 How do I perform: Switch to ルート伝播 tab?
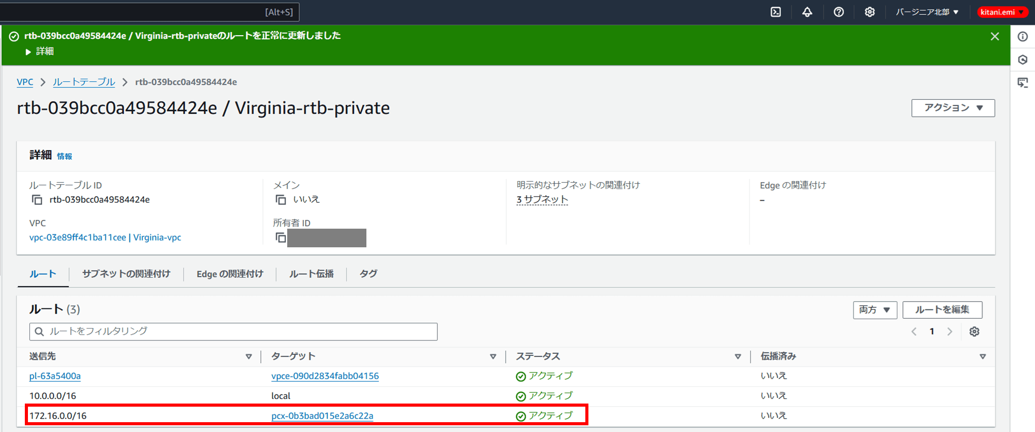(x=311, y=274)
